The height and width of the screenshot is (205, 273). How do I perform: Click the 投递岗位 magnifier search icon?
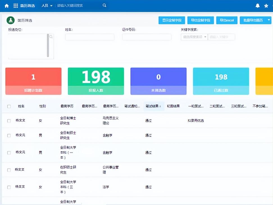coord(51,37)
